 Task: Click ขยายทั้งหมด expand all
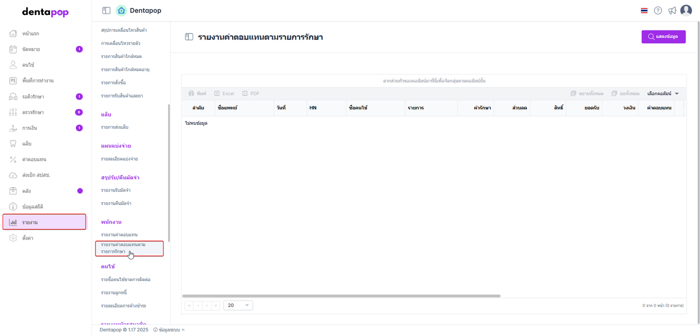587,93
